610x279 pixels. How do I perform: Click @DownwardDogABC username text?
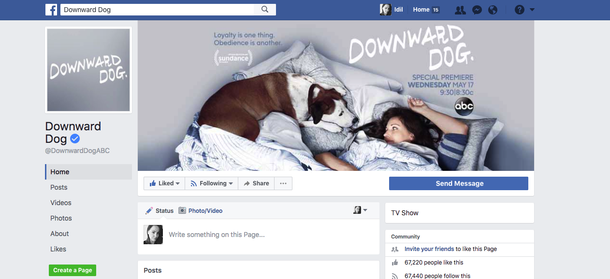(x=77, y=151)
